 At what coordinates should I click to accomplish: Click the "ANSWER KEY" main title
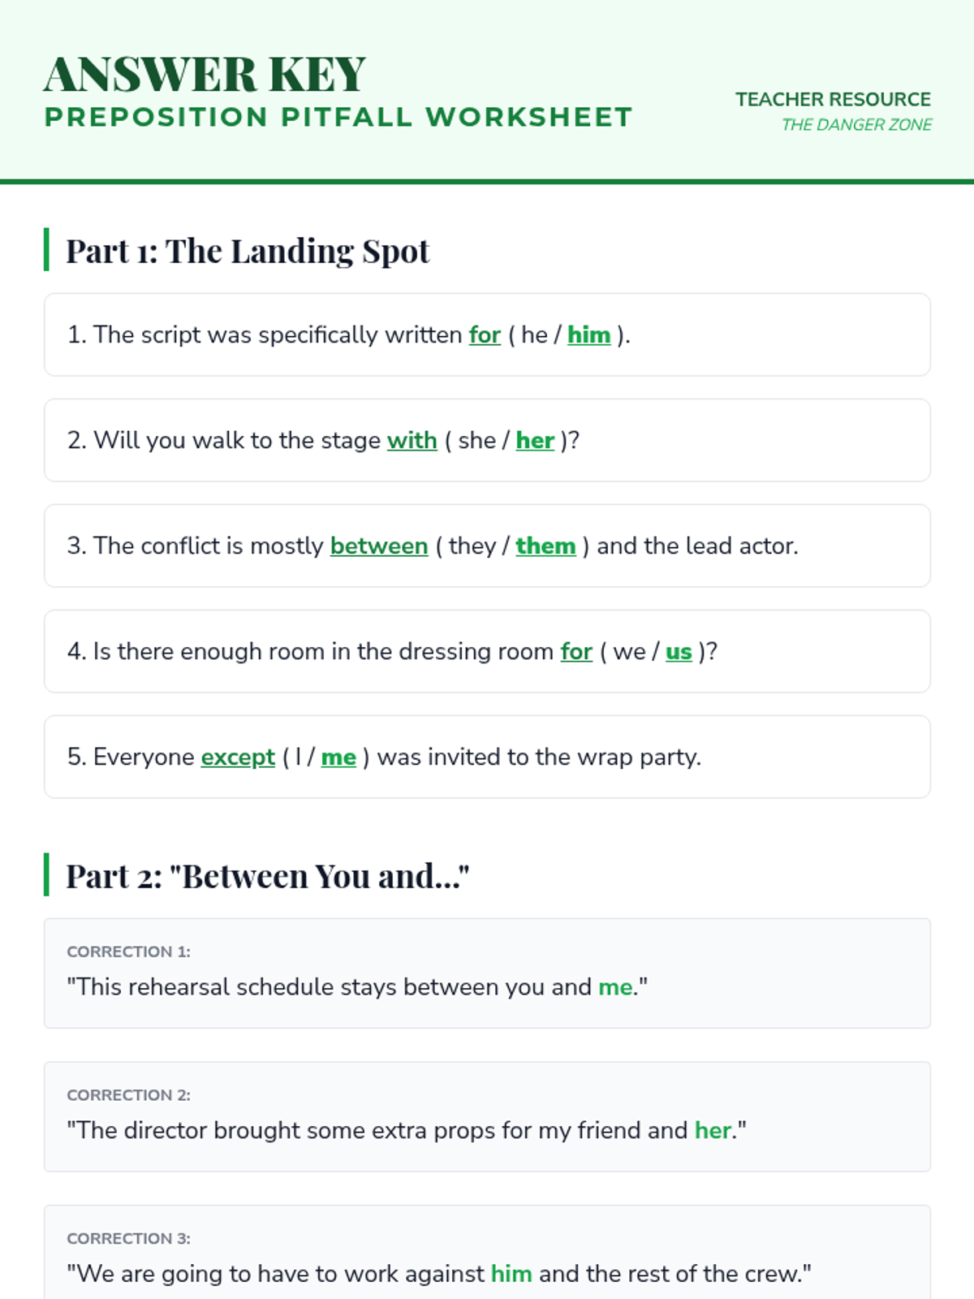click(205, 75)
